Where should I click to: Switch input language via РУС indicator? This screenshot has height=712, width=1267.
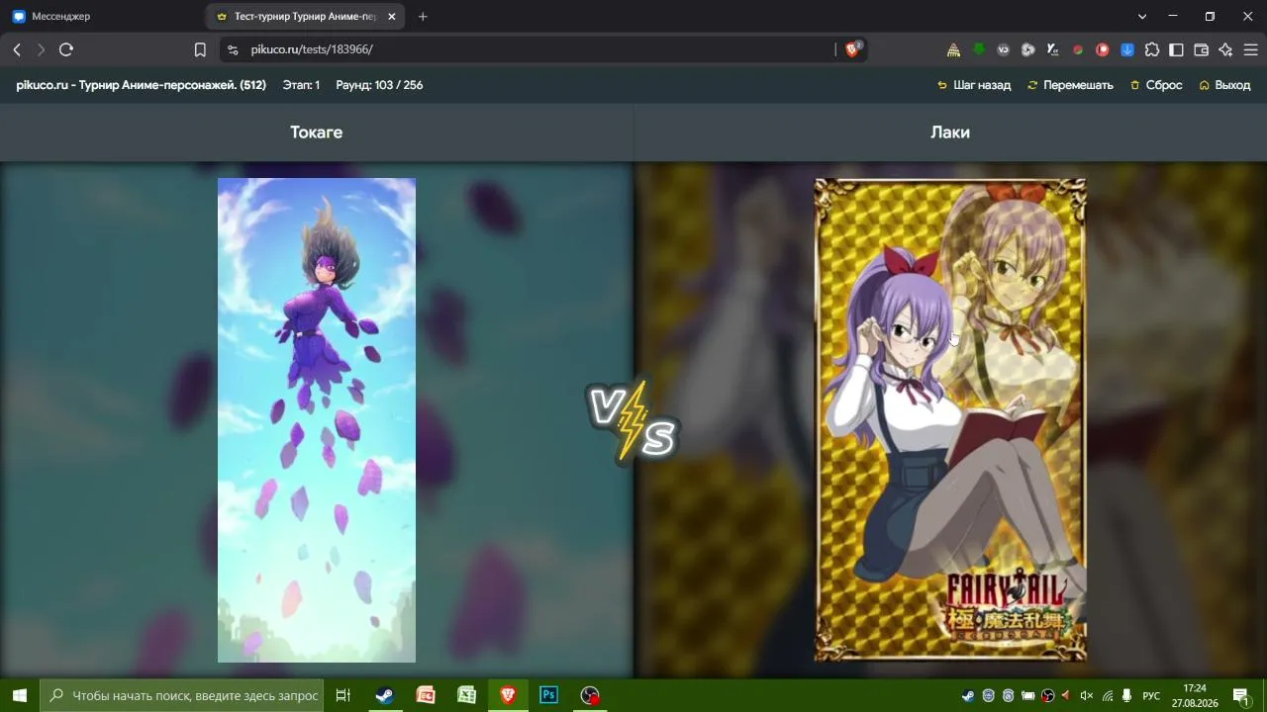tap(1151, 696)
